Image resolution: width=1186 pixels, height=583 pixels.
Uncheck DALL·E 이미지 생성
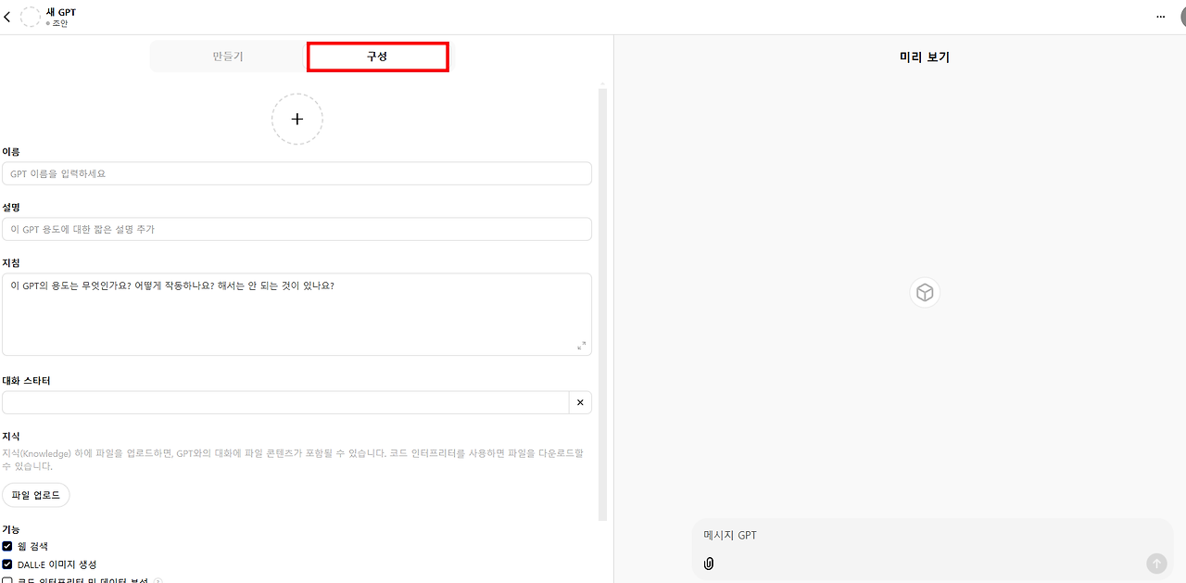(7, 564)
